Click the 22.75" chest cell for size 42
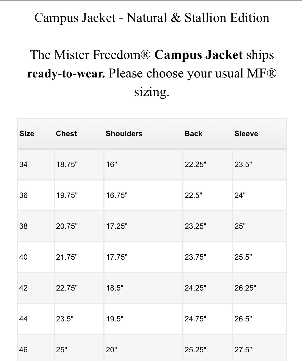Screen dimensions: 302x361 [x=79, y=288]
